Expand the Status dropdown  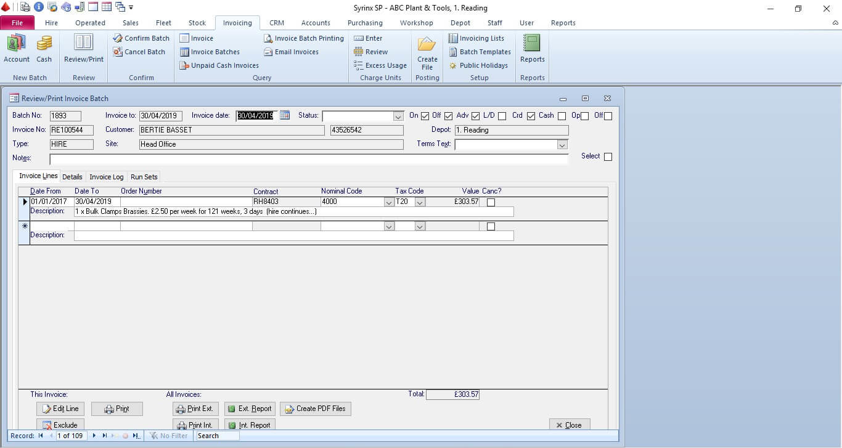[x=398, y=116]
